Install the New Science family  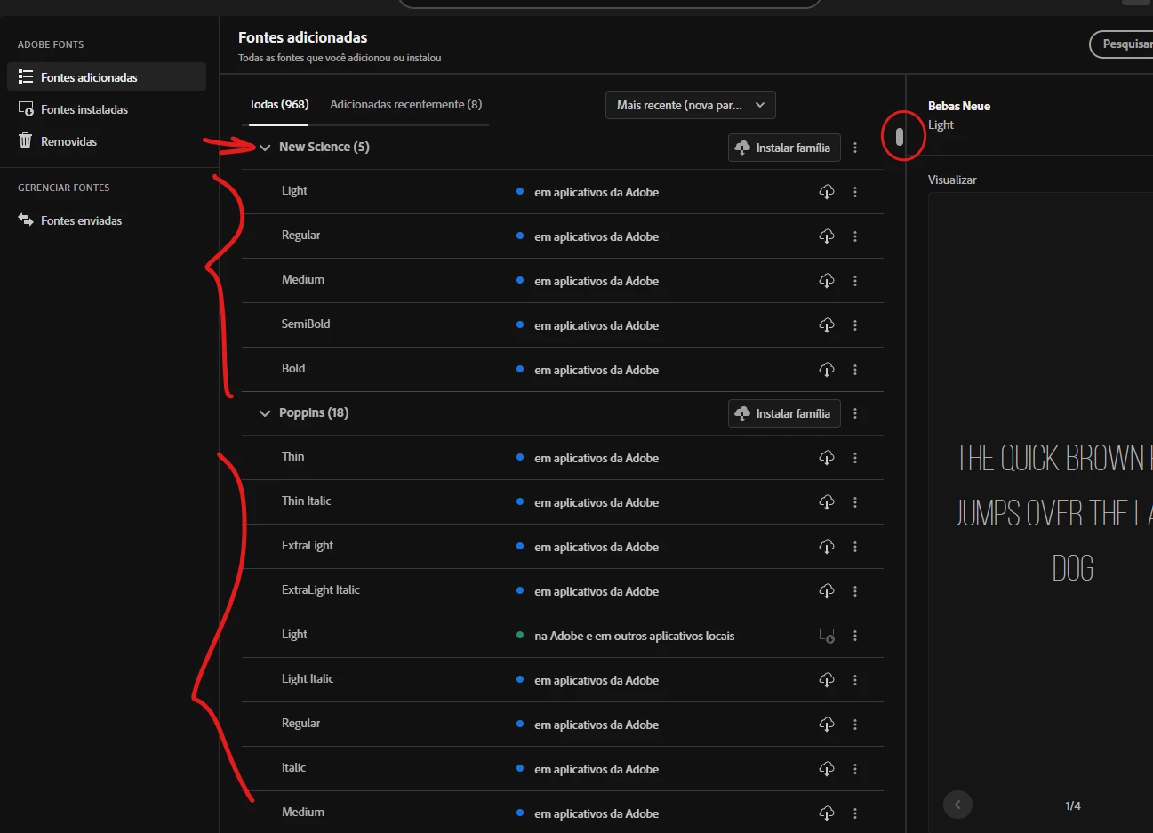pyautogui.click(x=784, y=148)
